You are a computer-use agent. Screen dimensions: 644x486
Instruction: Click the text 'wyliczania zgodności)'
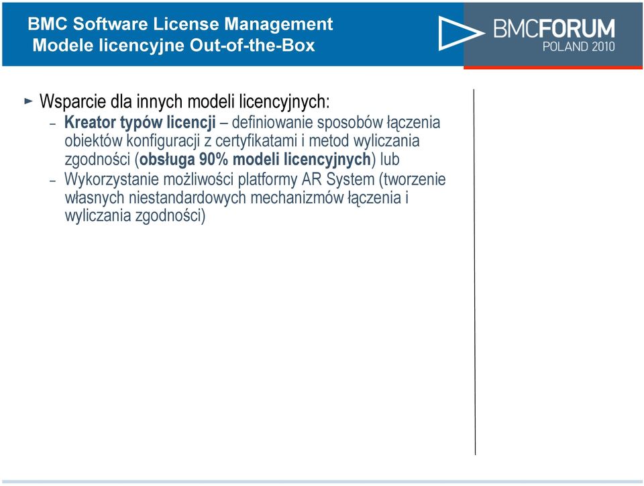tap(135, 216)
